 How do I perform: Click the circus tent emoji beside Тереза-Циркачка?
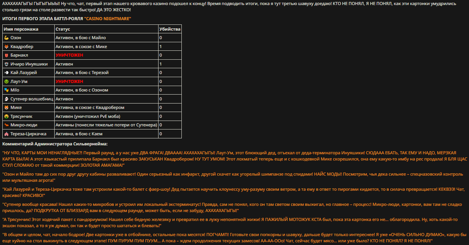(6, 134)
